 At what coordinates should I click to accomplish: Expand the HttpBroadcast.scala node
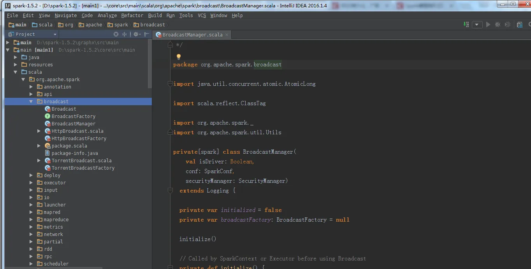(39, 131)
